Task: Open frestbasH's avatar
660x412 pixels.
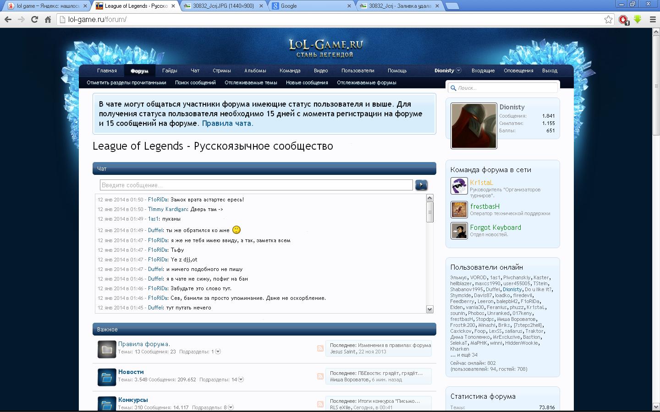Action: (x=459, y=210)
